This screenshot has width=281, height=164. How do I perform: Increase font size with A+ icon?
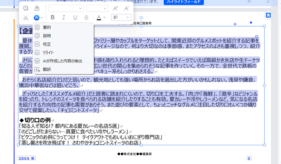coord(115,8)
